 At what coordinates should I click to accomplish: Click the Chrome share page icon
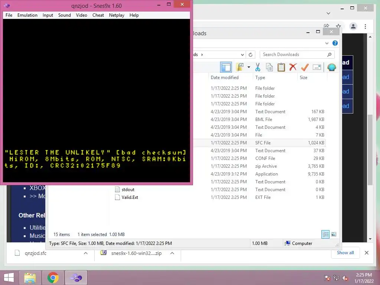(x=327, y=26)
